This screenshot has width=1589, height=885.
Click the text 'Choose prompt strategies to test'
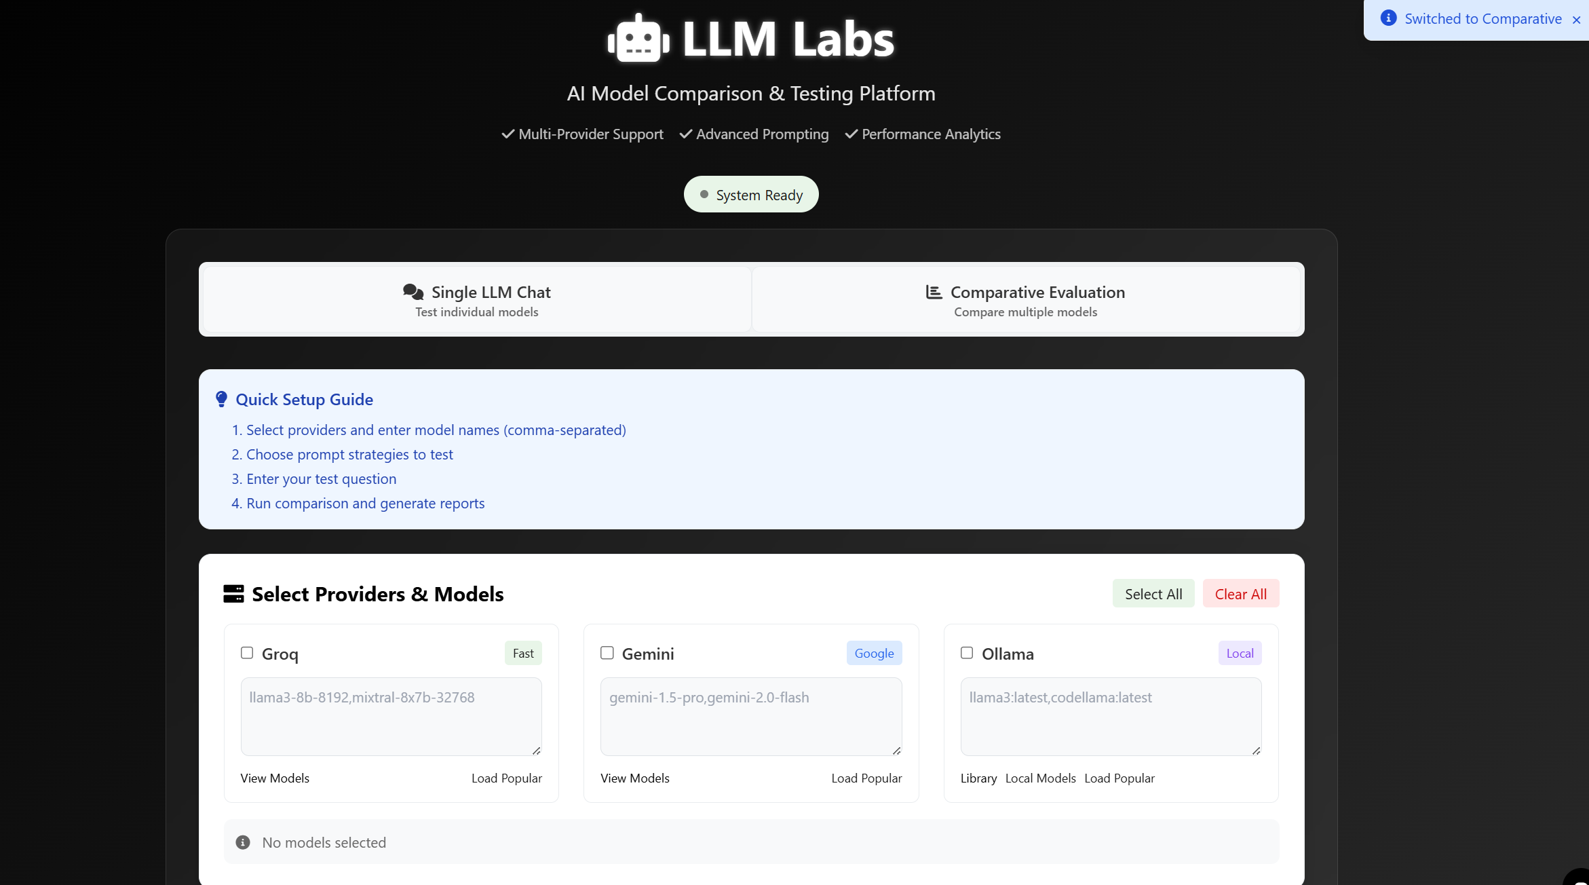pyautogui.click(x=349, y=455)
